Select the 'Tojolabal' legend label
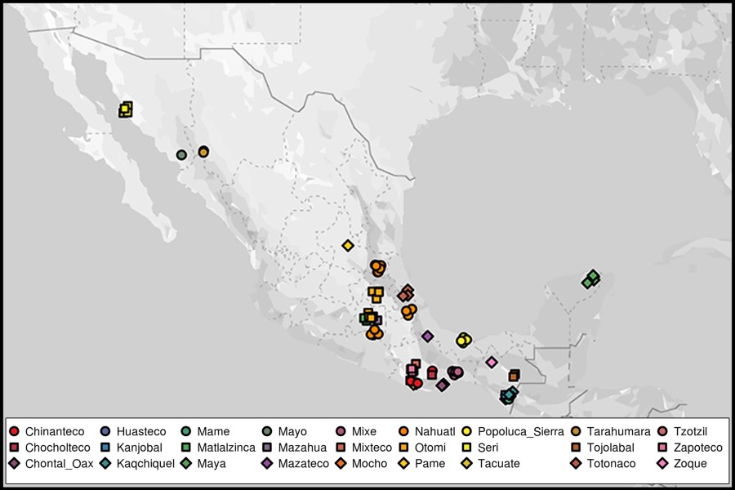The image size is (735, 490). (x=611, y=448)
